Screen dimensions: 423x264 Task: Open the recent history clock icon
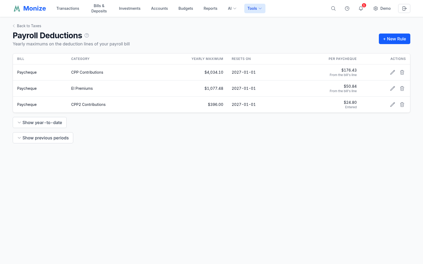(x=347, y=8)
